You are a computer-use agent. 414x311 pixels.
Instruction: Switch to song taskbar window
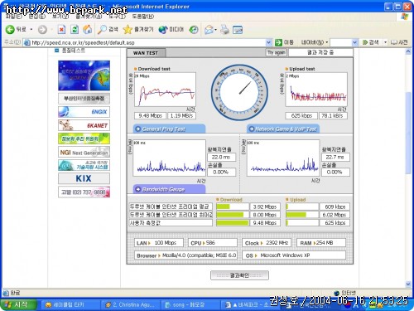[190, 304]
